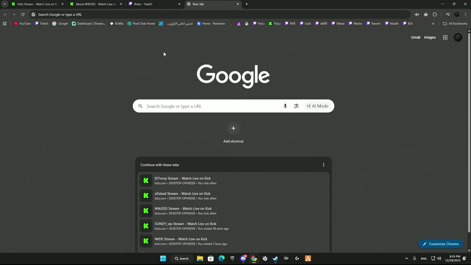471x265 pixels.
Task: Open IWDE Stream from continue tabs
Action: [233, 241]
